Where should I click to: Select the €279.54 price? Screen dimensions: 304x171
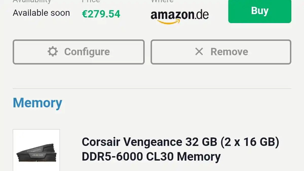click(x=101, y=14)
